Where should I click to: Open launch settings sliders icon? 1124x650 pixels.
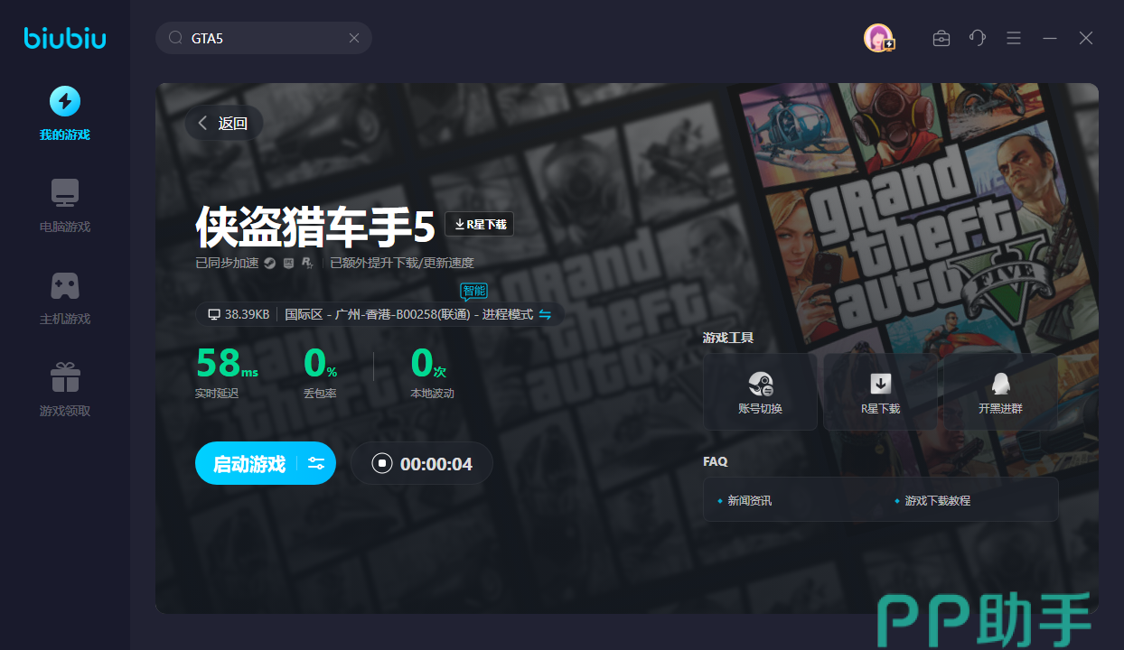316,464
